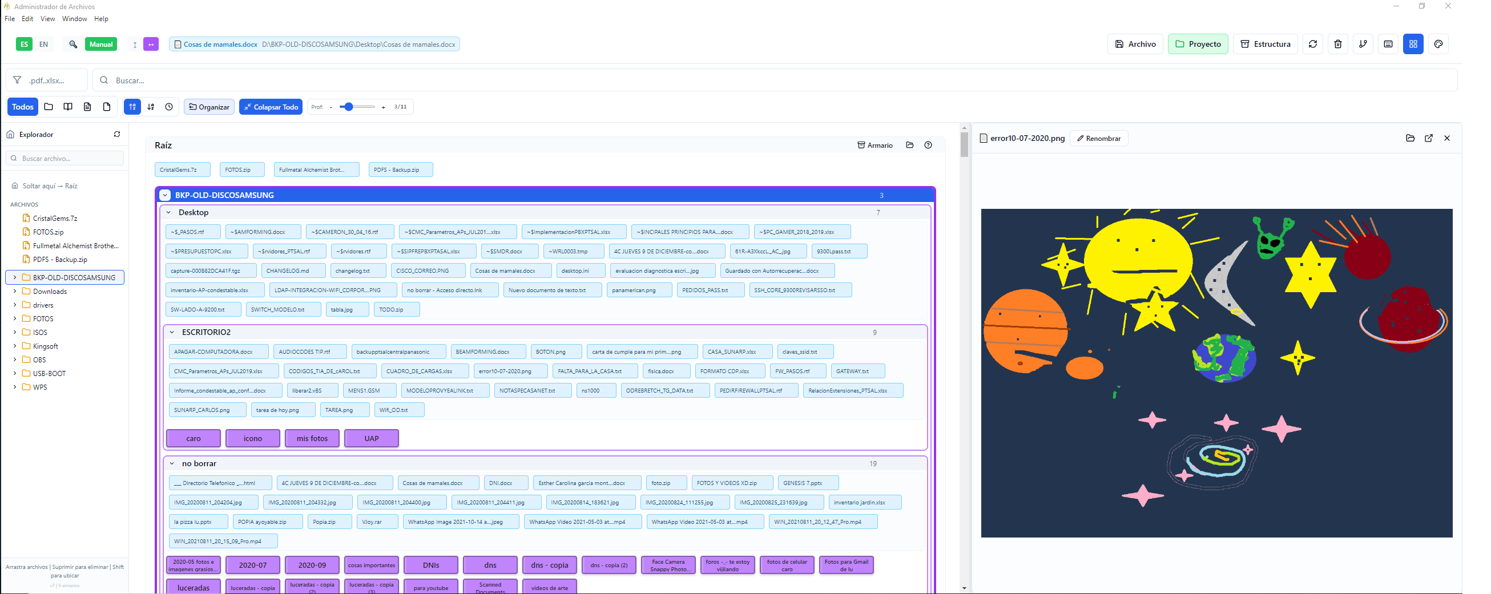The width and height of the screenshot is (1491, 594).
Task: Click the trash can icon in top toolbar
Action: click(x=1337, y=44)
